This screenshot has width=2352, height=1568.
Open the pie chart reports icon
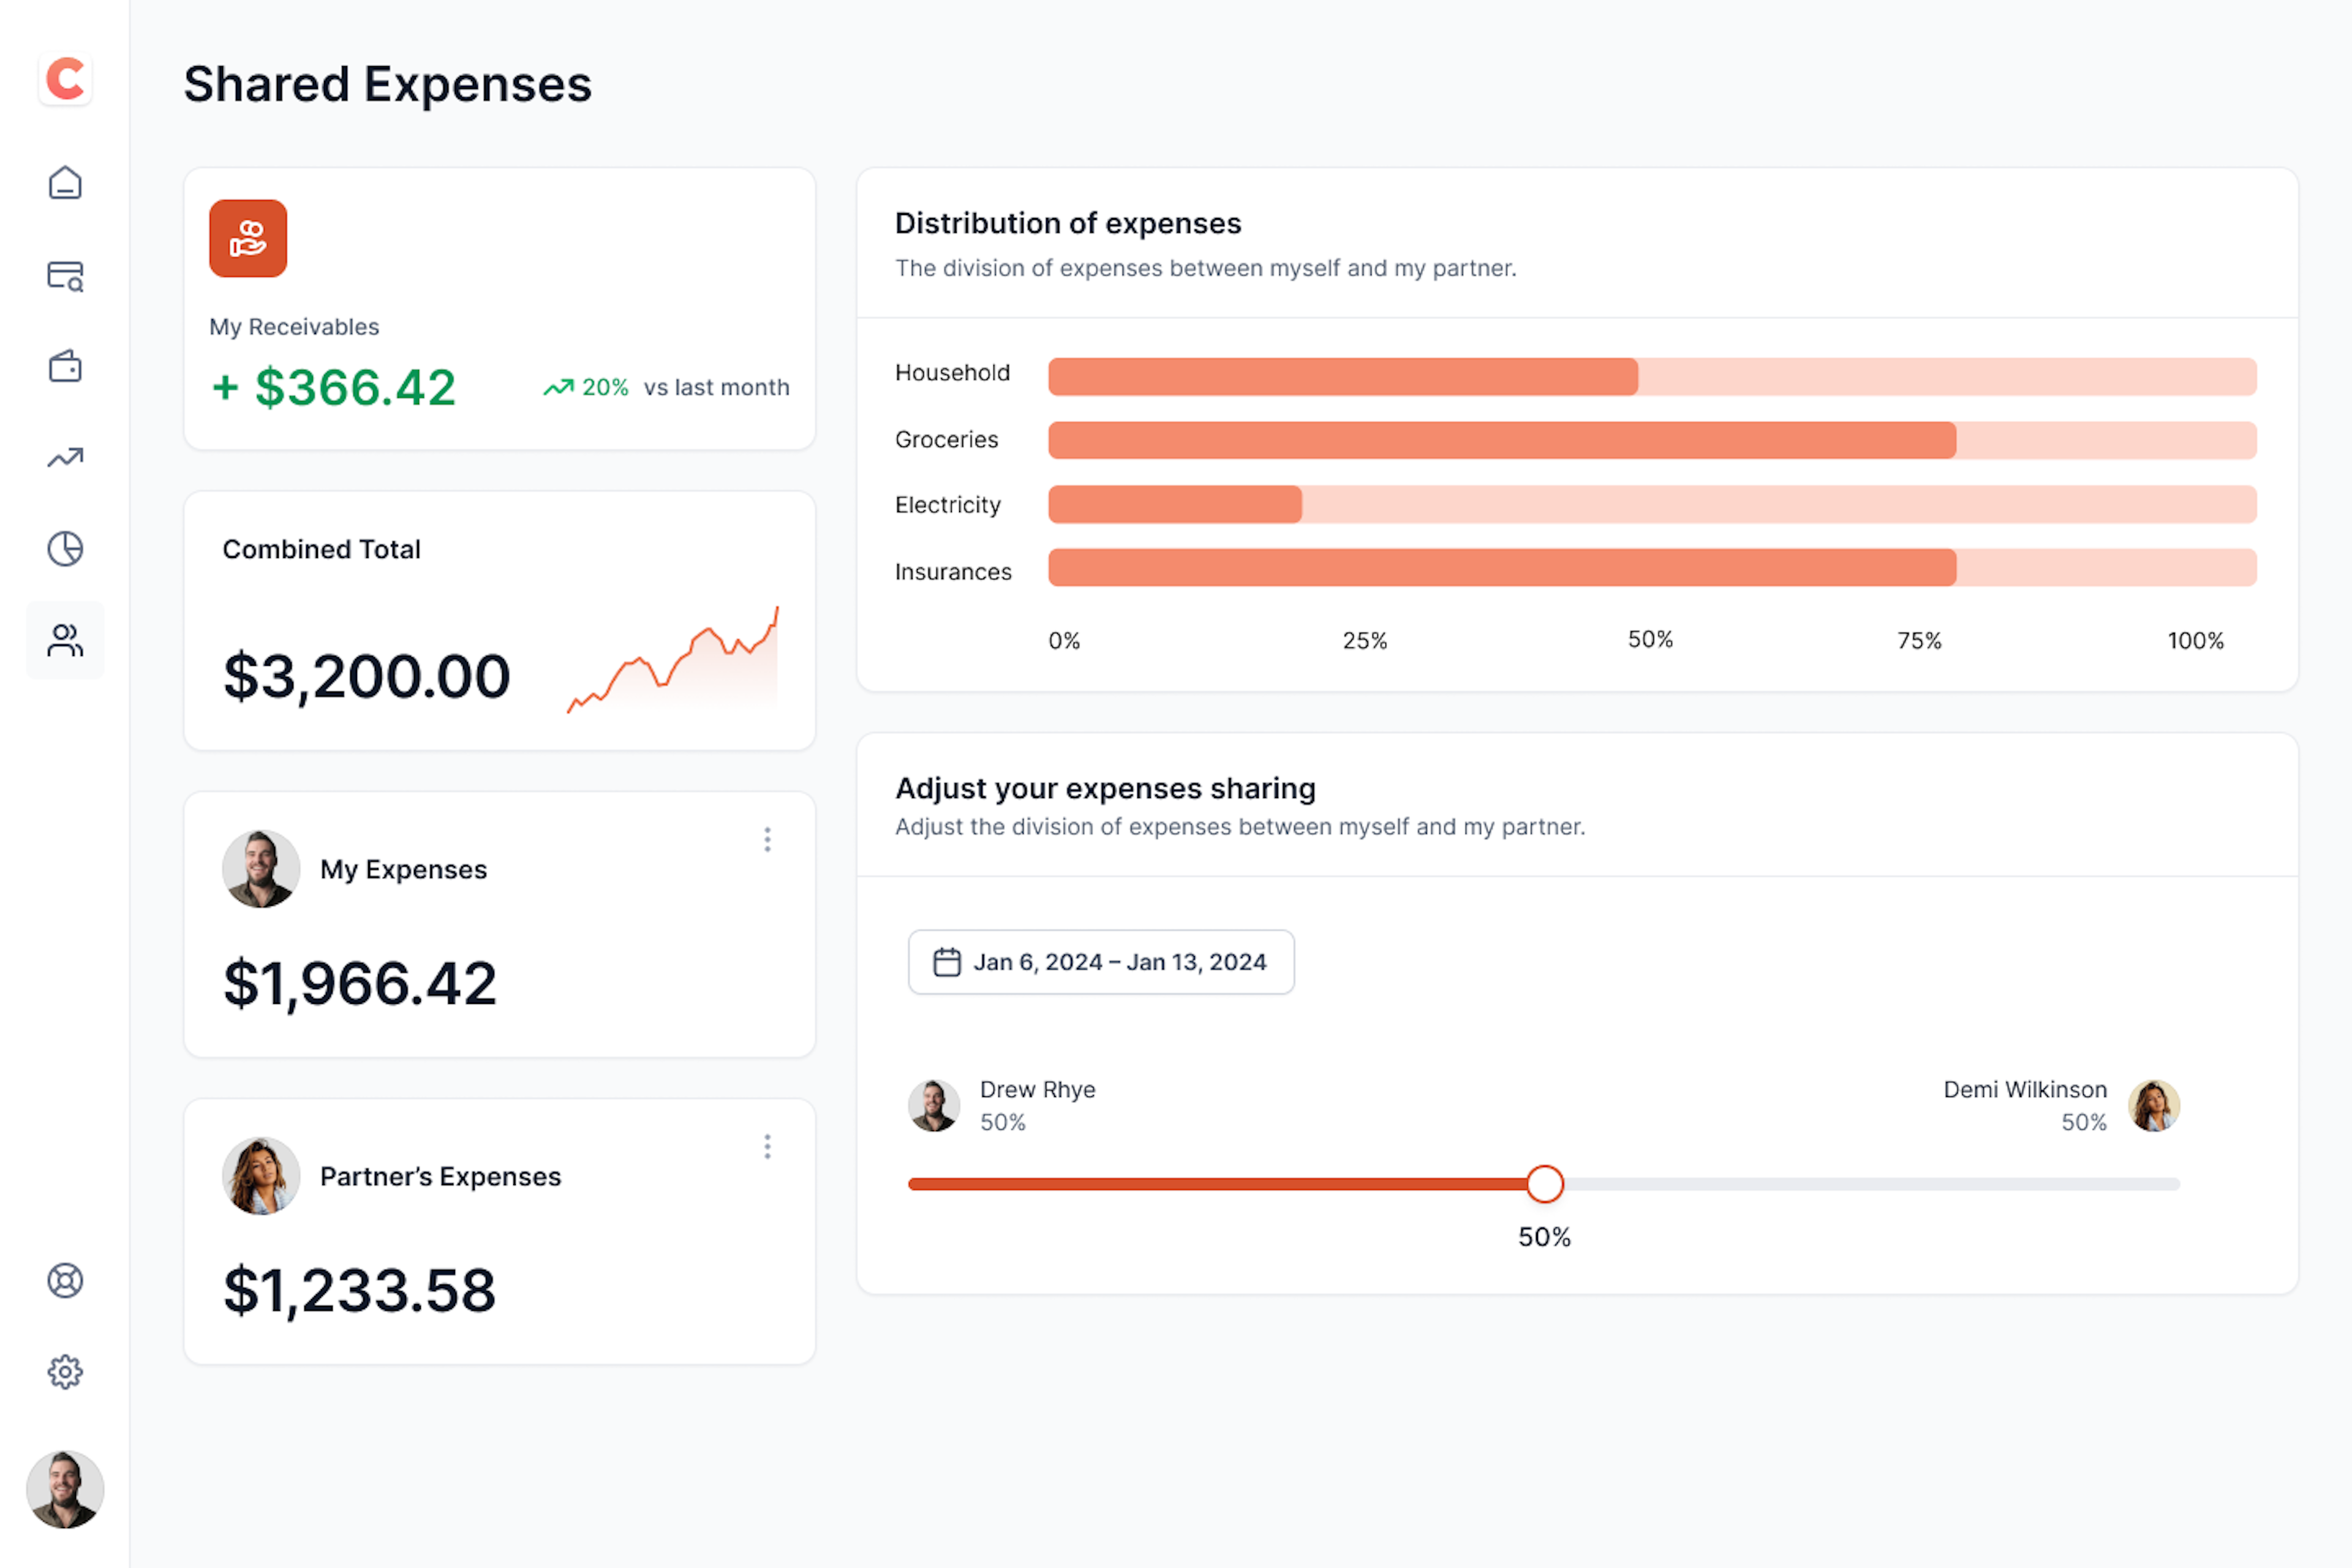65,549
